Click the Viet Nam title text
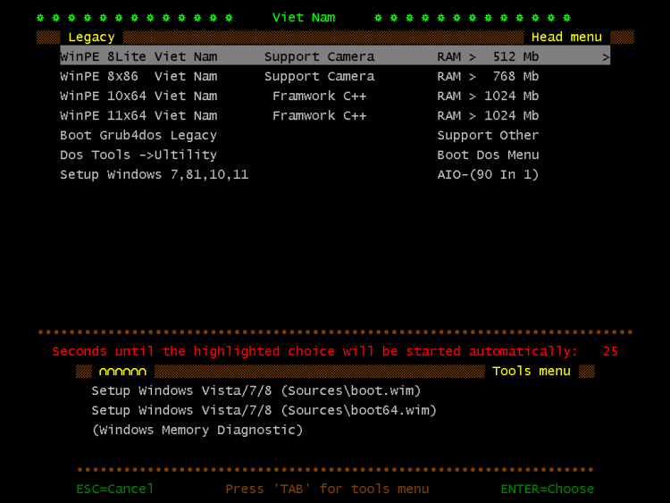 303,17
